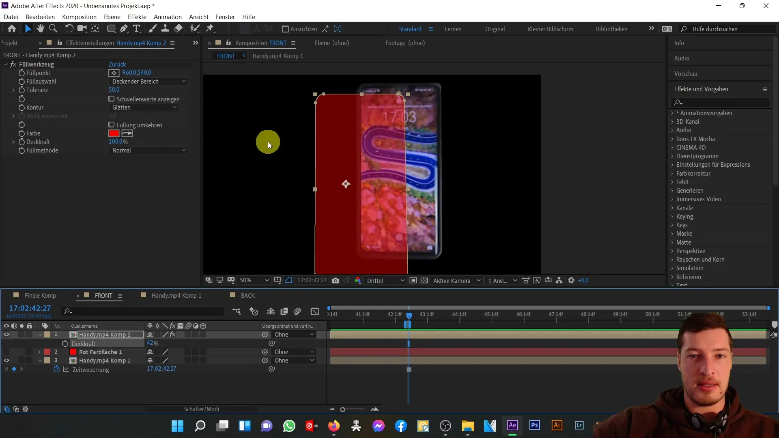Expand the Toleranz property

[13, 90]
